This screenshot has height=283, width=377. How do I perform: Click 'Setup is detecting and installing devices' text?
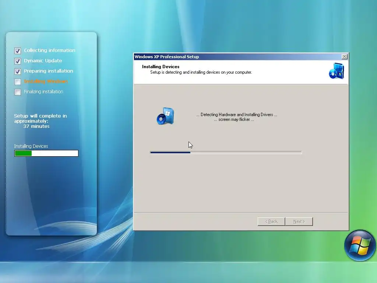pyautogui.click(x=201, y=72)
